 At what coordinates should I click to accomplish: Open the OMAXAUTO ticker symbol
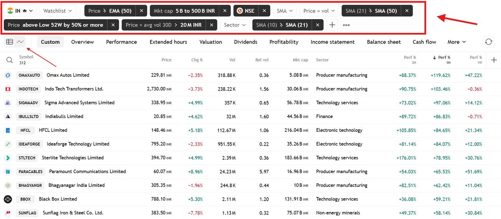click(x=29, y=75)
